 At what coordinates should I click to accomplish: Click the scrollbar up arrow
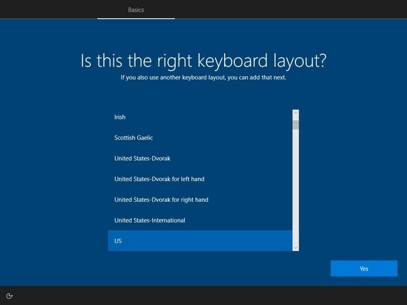click(296, 112)
